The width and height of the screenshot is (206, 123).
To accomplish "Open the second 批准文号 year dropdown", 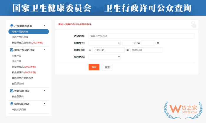I will (x=129, y=43).
